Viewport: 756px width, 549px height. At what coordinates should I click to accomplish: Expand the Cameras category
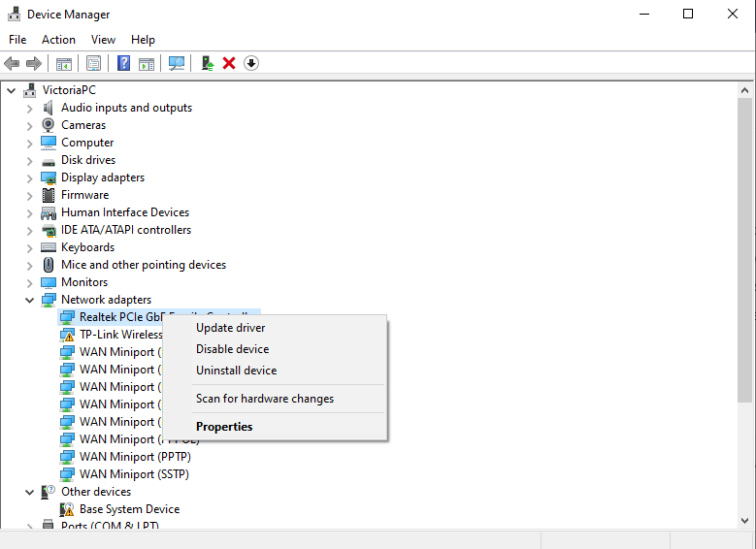29,126
